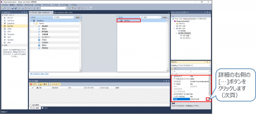Click Apply button in the source pane

pyautogui.click(x=77, y=17)
